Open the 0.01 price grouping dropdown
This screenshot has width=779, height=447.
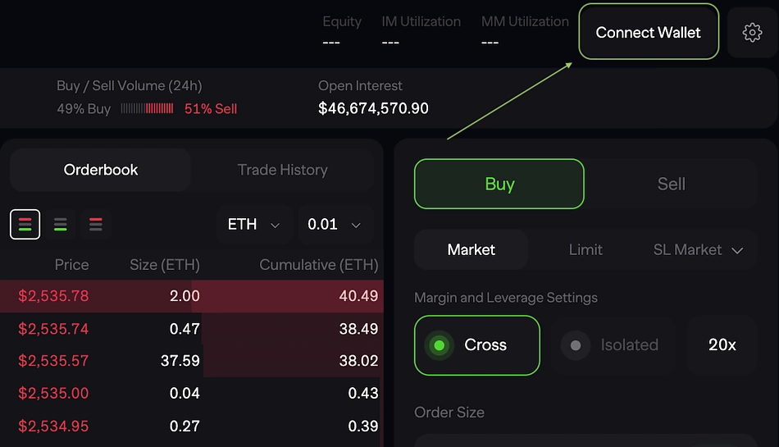click(335, 225)
